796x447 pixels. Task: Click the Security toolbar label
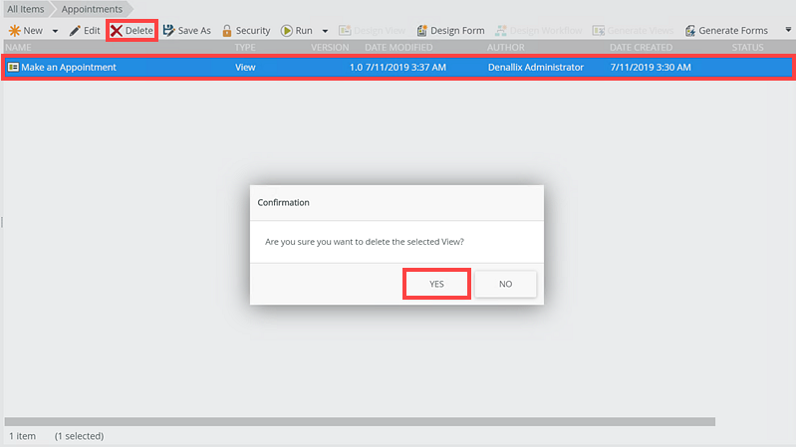pos(253,31)
